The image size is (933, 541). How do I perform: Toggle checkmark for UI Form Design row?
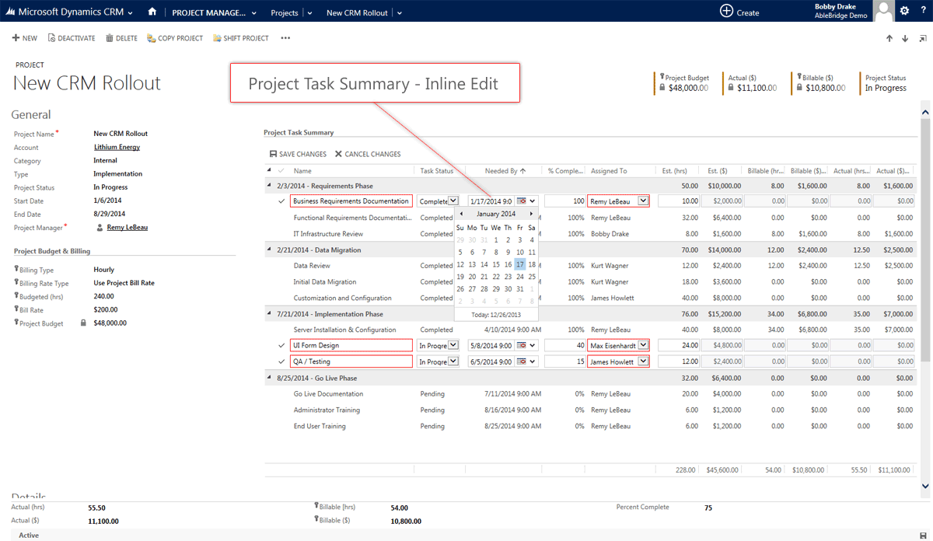pyautogui.click(x=281, y=345)
